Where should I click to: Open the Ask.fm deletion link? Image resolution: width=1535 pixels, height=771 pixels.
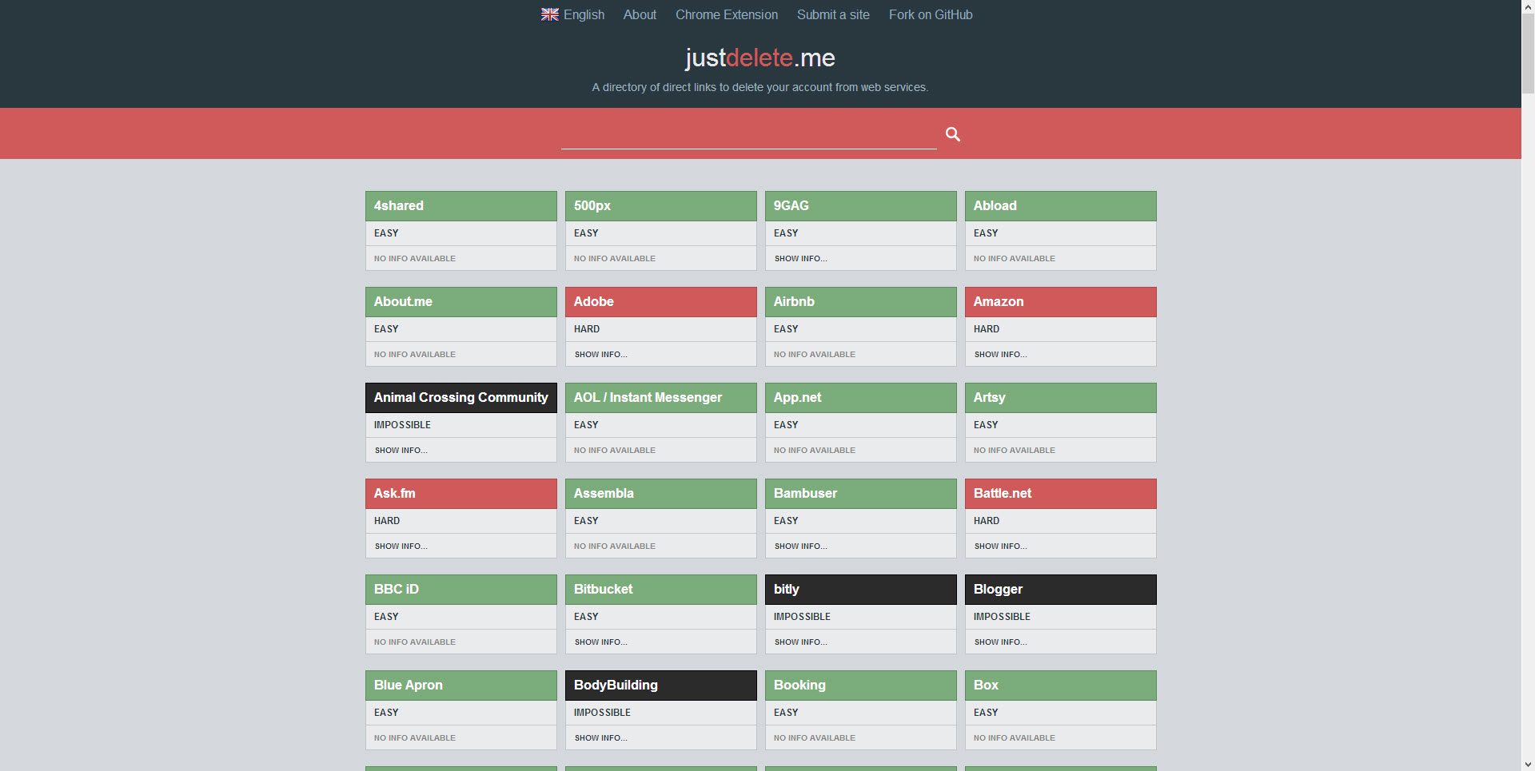click(461, 494)
